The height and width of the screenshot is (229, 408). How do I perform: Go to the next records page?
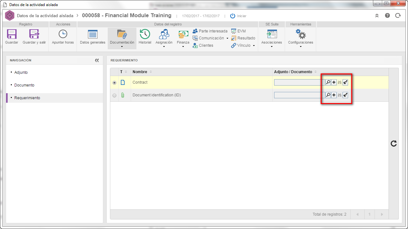click(382, 214)
